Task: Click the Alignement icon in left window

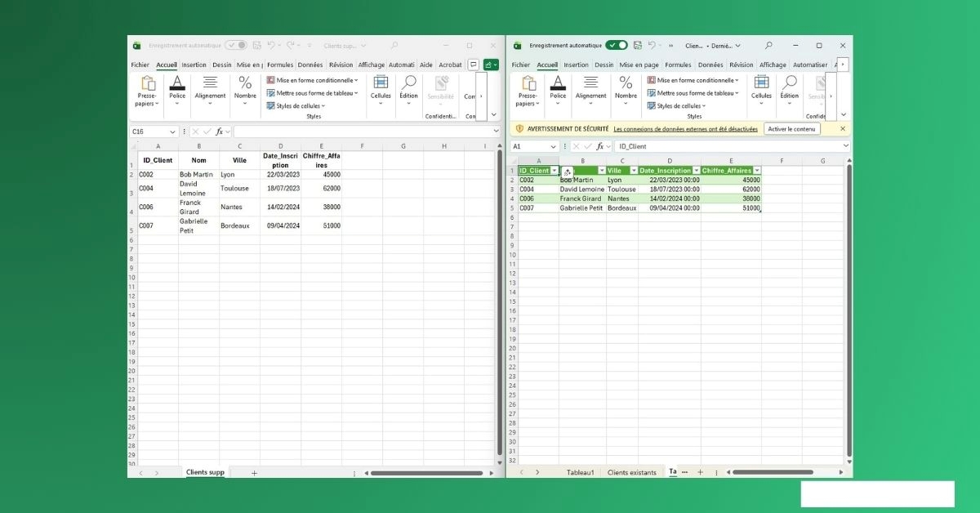Action: [x=210, y=84]
